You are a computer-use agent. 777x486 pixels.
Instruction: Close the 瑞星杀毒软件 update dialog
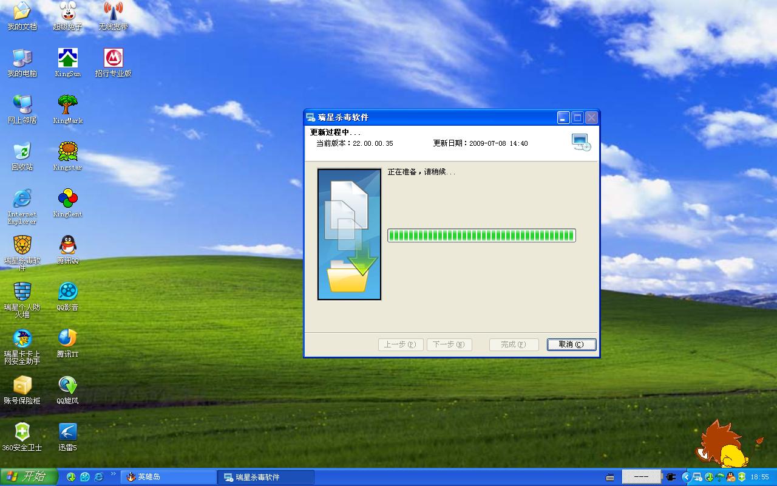(591, 117)
